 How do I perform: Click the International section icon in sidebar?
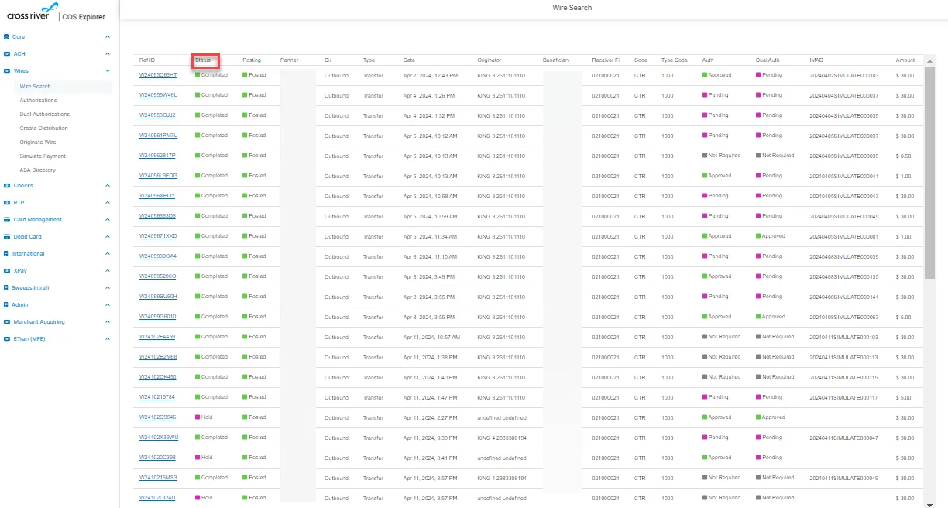(x=6, y=253)
